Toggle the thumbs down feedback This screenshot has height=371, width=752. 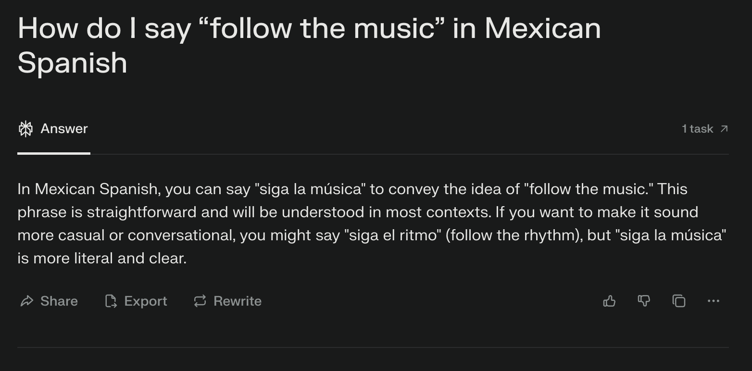point(644,301)
